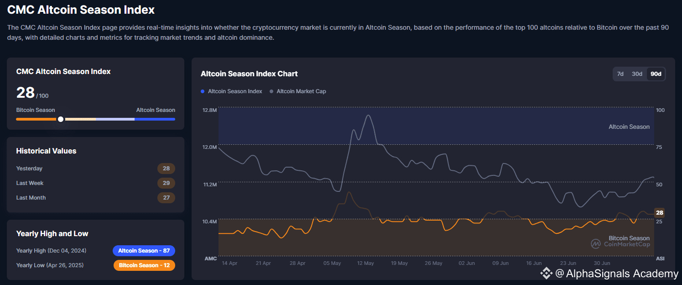Image resolution: width=682 pixels, height=285 pixels.
Task: Click the gray Altcoin Market Cap legend dot
Action: pos(271,91)
